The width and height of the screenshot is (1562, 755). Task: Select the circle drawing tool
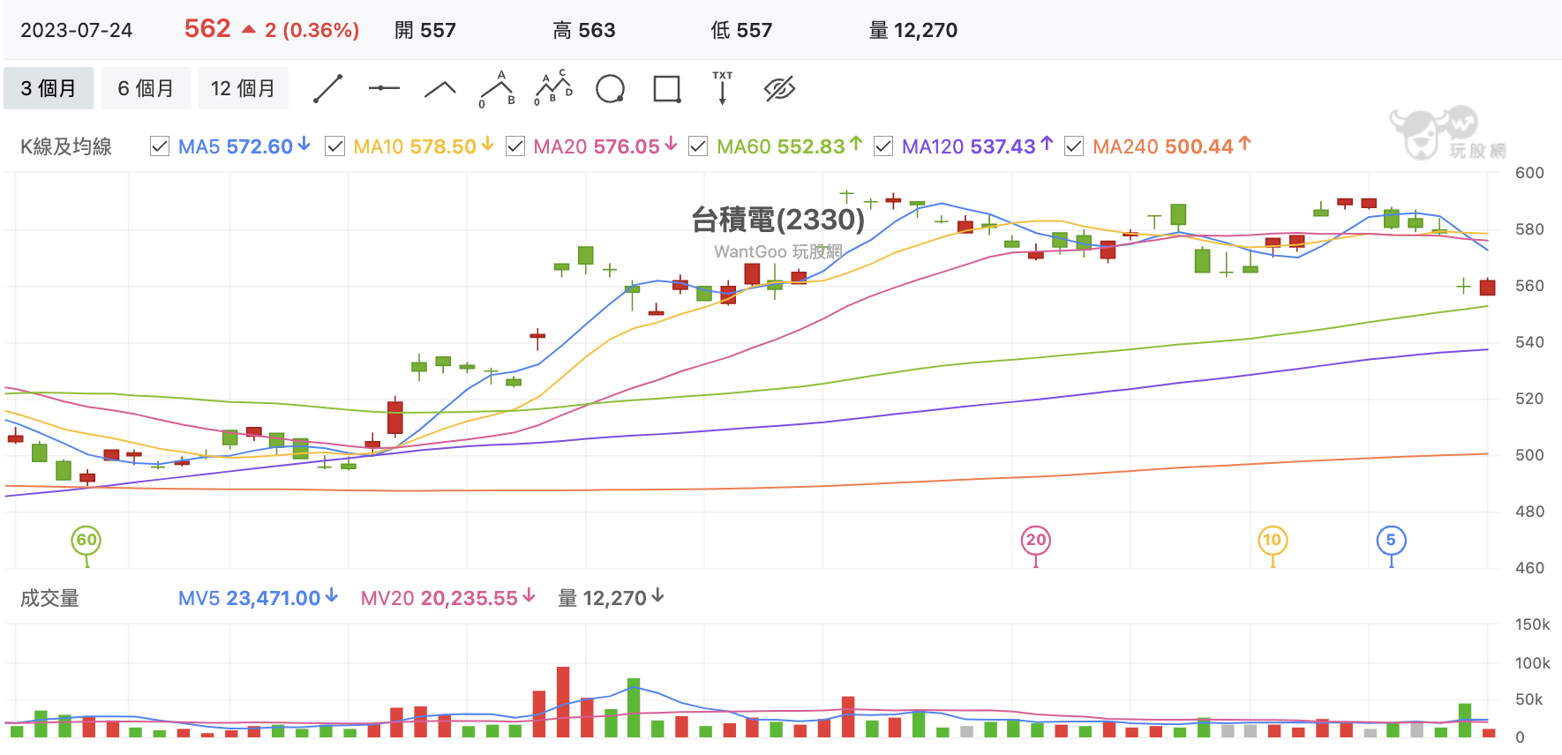pos(610,89)
